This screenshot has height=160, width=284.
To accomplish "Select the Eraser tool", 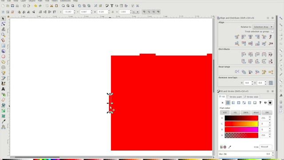I will coord(3,100).
